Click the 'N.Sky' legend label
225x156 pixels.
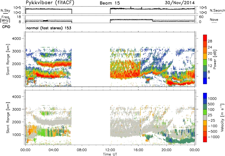click(x=5, y=10)
